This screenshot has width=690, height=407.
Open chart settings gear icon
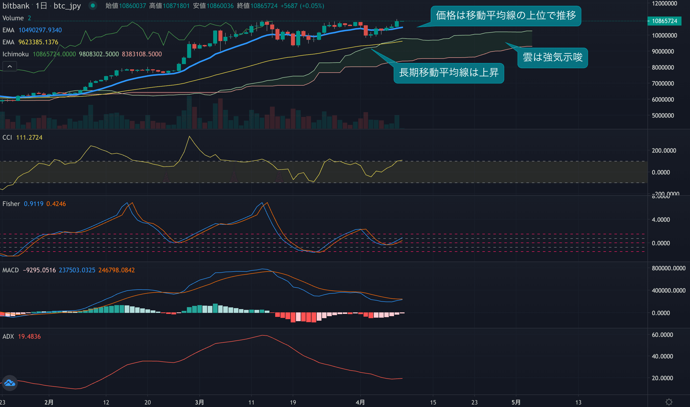[x=669, y=402]
